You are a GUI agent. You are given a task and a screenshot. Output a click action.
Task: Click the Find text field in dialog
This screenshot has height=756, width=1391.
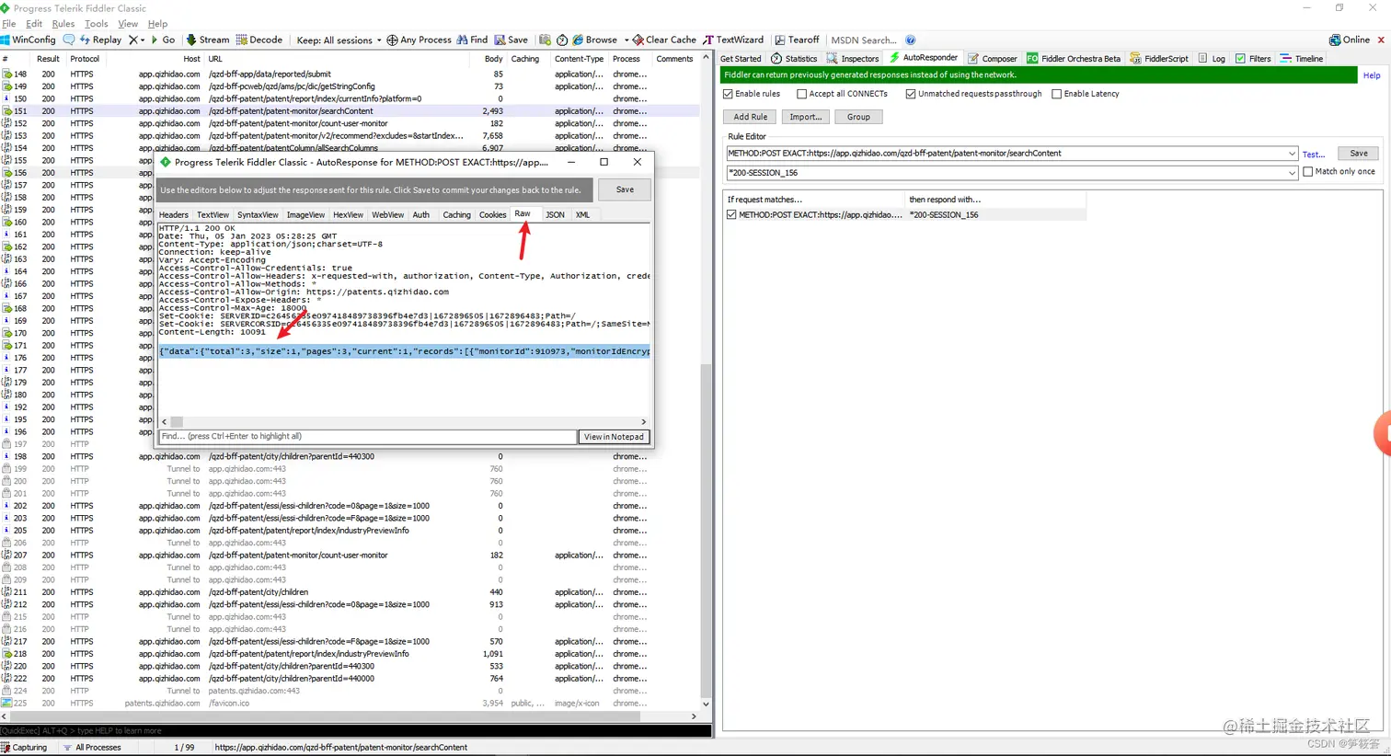coord(367,437)
